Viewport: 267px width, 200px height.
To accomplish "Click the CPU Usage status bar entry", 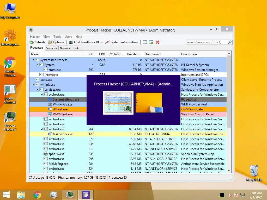I will [42, 178].
